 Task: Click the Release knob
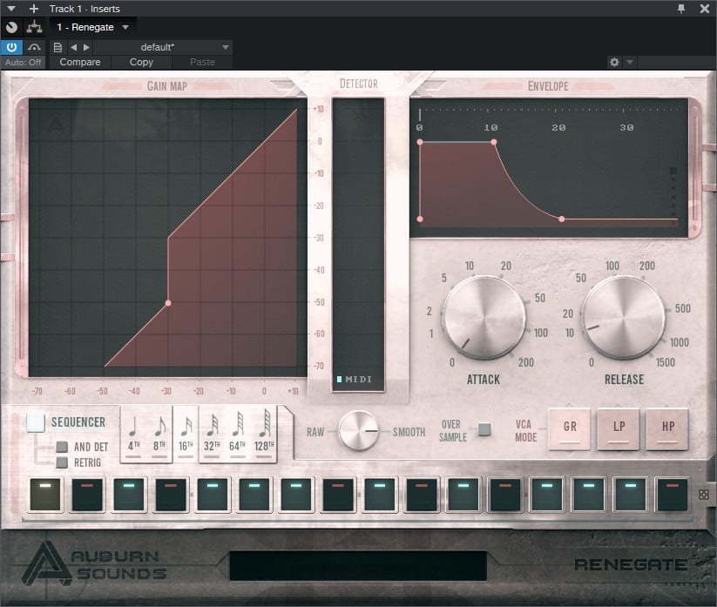[x=624, y=317]
